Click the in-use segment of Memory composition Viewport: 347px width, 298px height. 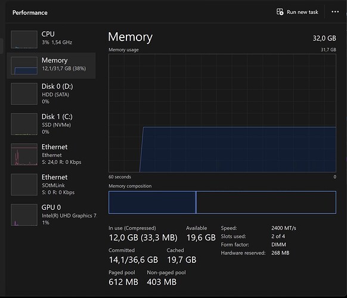click(152, 202)
